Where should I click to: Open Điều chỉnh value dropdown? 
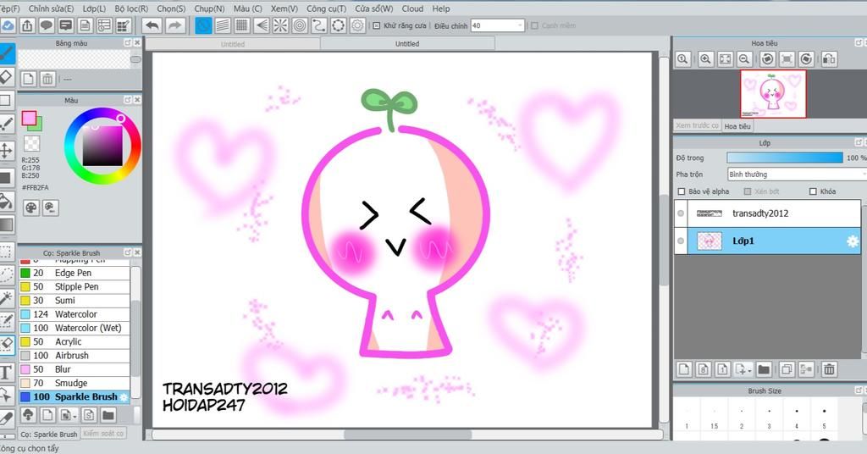[x=497, y=25]
